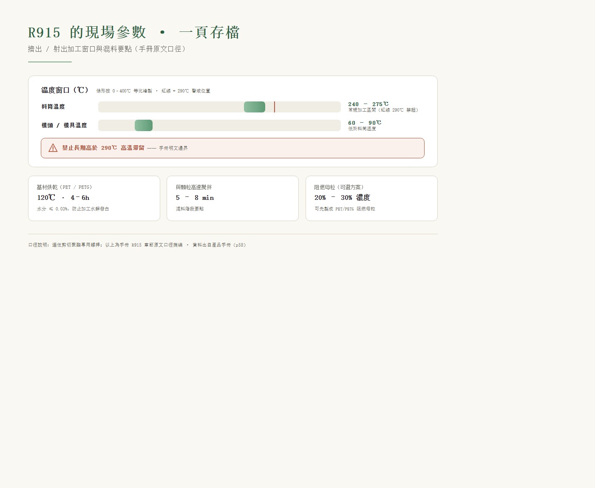Click the '低於料筒溫度' caption

pos(362,129)
